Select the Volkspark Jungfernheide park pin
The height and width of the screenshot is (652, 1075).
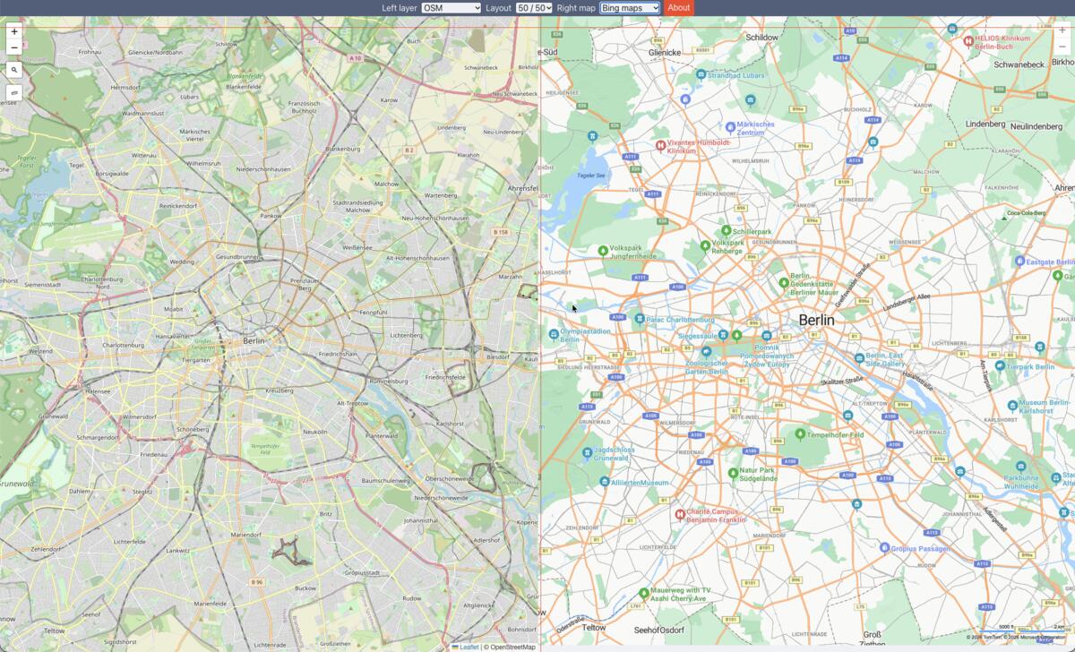pos(603,251)
